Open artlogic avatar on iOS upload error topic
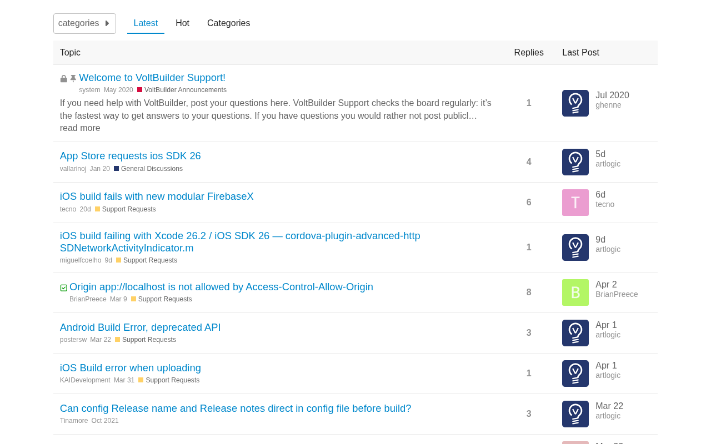This screenshot has width=711, height=444. click(x=575, y=374)
